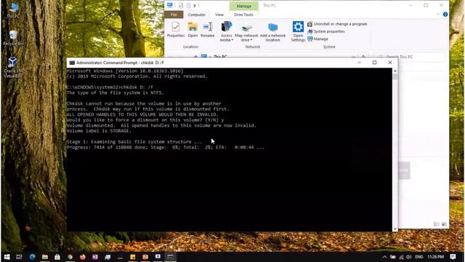465x262 pixels.
Task: Open Microsoft Store from the taskbar
Action: pyautogui.click(x=57, y=257)
